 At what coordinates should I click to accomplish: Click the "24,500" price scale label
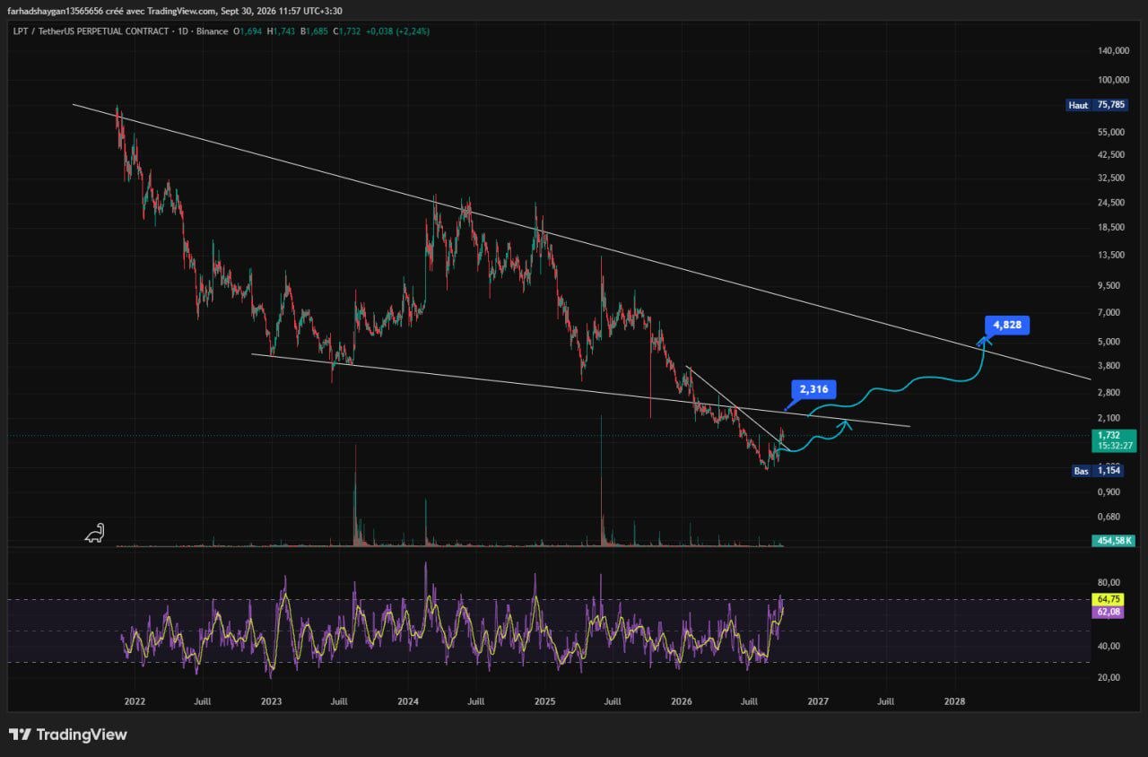(x=1113, y=203)
